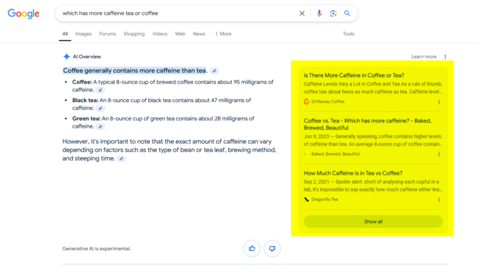Image resolution: width=479 pixels, height=271 pixels.
Task: Switch to the Web tab
Action: [x=180, y=34]
